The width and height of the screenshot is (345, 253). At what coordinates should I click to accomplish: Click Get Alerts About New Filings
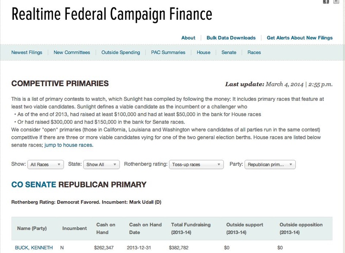[x=300, y=38]
